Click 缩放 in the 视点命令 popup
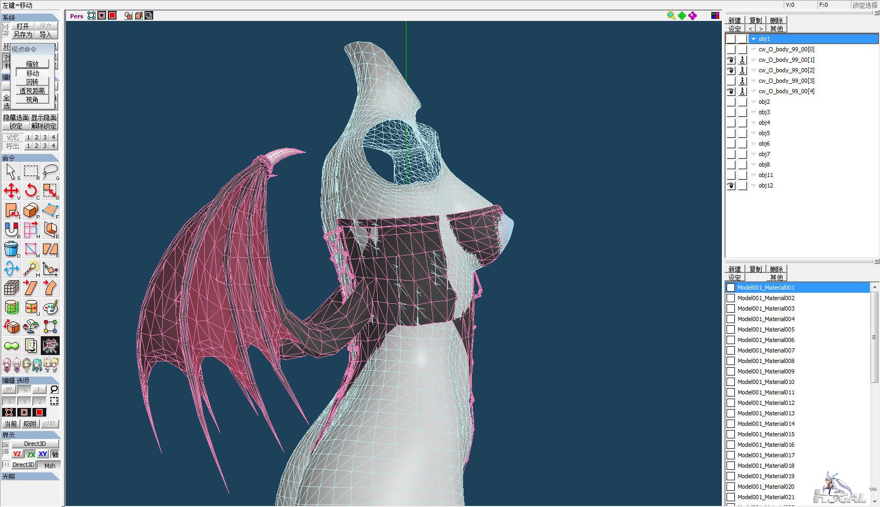880x507 pixels. tap(32, 64)
